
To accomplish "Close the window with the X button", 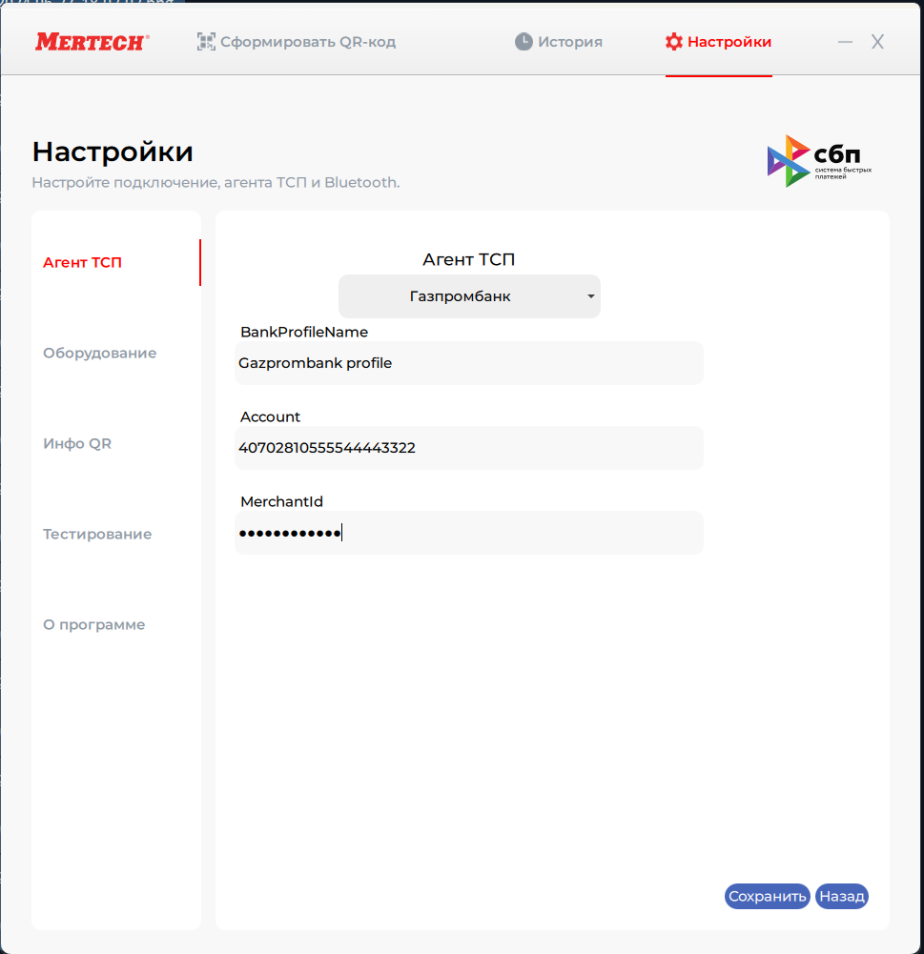I will click(877, 42).
